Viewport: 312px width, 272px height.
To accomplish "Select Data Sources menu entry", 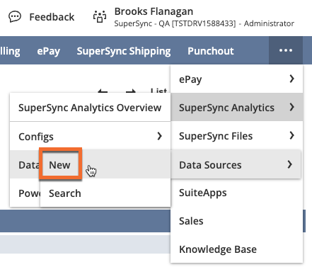I will [236, 164].
